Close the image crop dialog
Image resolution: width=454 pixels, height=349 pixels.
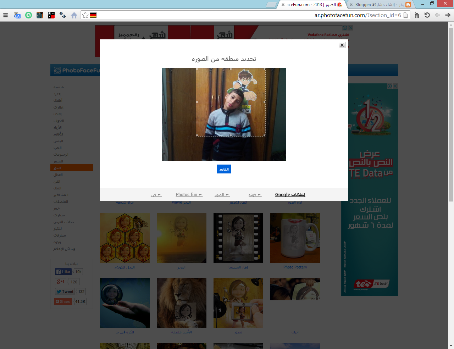tap(342, 45)
